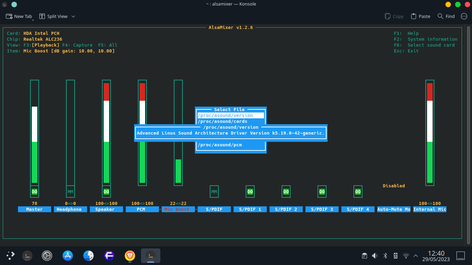472x265 pixels.
Task: Switch to the F4 Capture view
Action: pyautogui.click(x=77, y=45)
